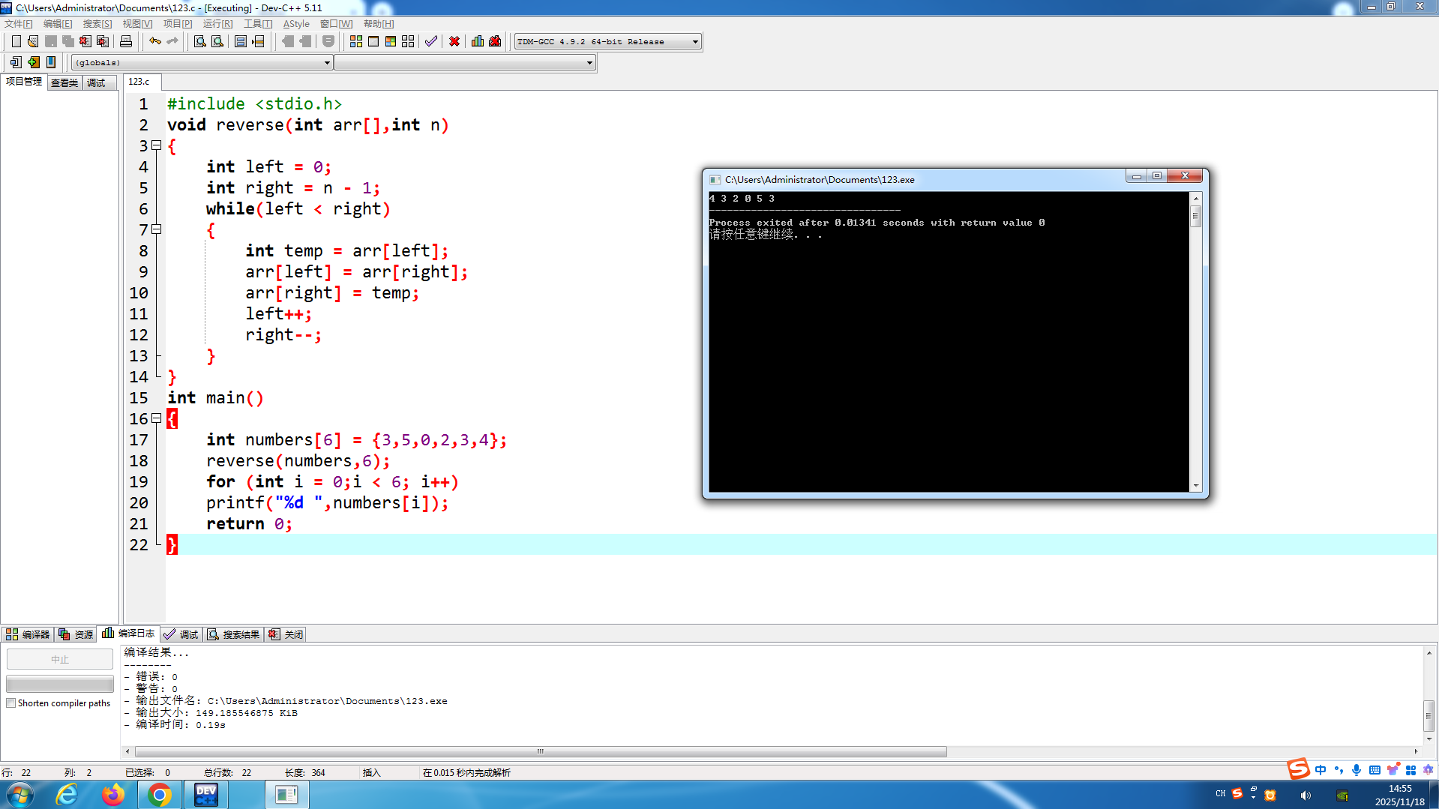The image size is (1439, 809).
Task: Create a new source file from toolbar
Action: point(16,41)
